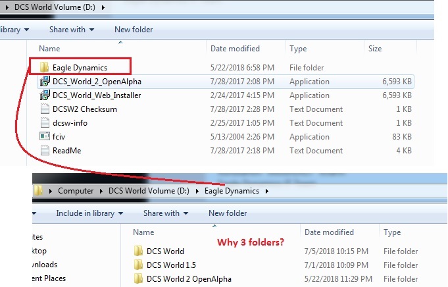Sort by Date modified column in upper window
Screen dimensions: 448x287
[x=235, y=49]
